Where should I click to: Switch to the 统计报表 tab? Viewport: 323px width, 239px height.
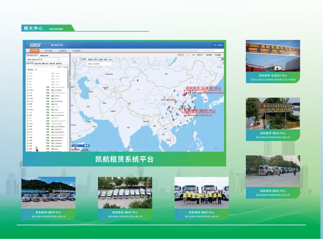click(49, 51)
